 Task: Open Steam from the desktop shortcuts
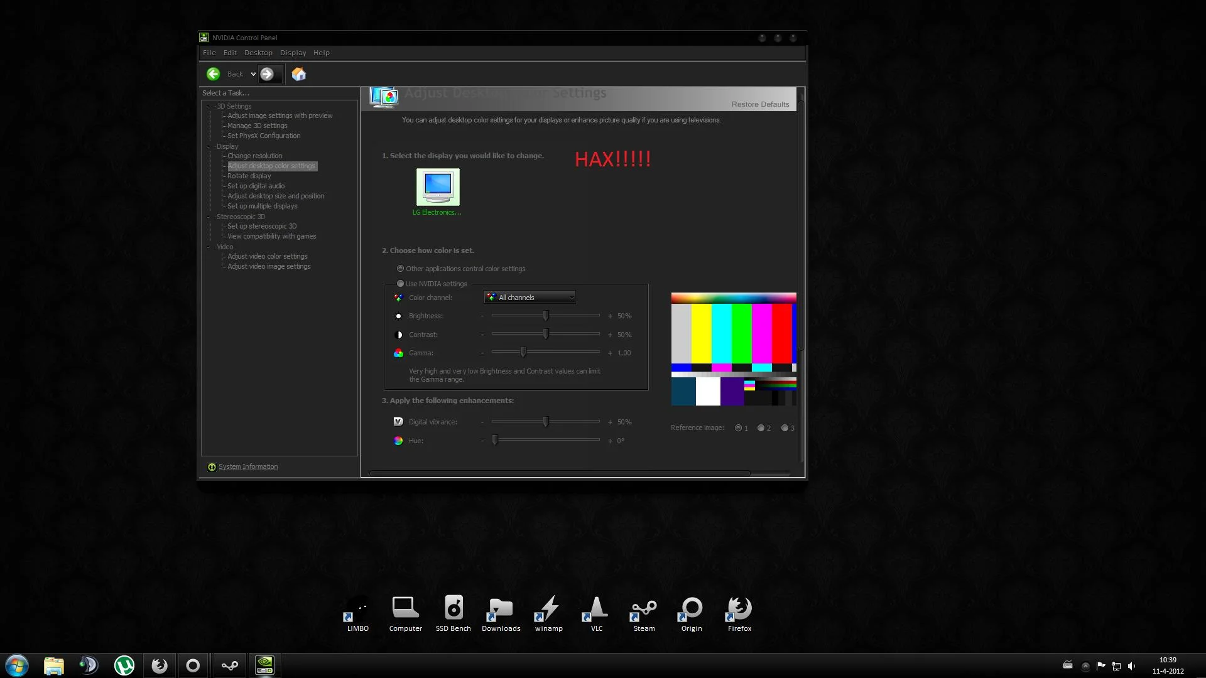click(644, 613)
